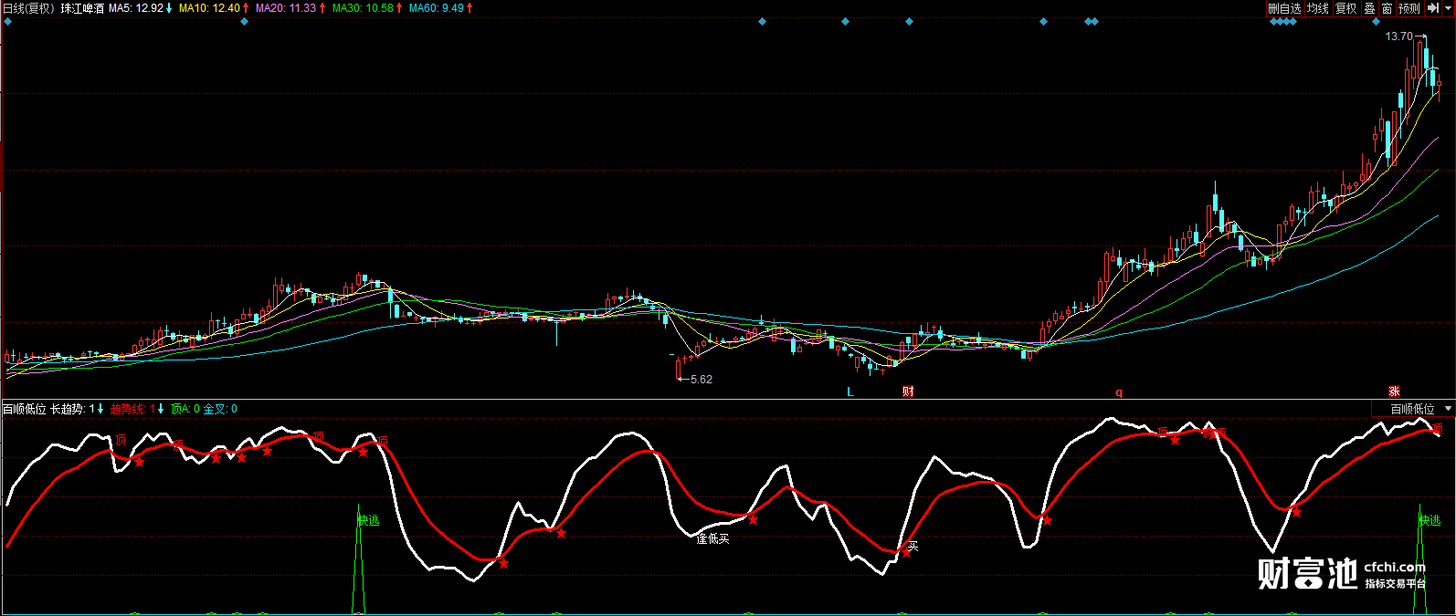Expand the top-right toolbar dropdown arrow
Viewport: 1456px width, 616px height.
point(1448,8)
